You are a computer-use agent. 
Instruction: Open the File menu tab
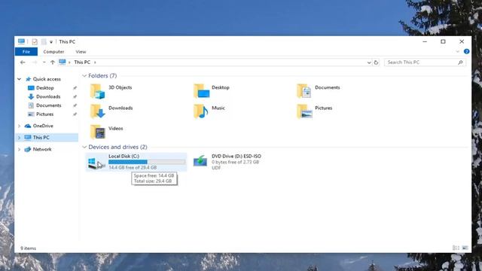coord(26,52)
